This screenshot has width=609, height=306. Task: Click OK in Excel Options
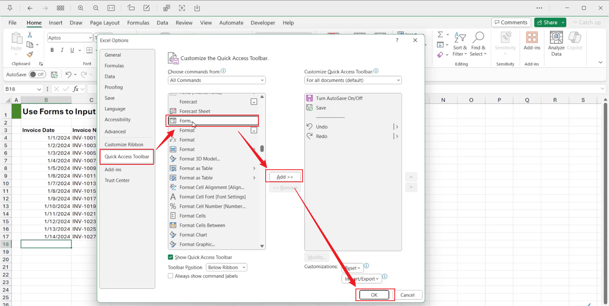pyautogui.click(x=374, y=295)
